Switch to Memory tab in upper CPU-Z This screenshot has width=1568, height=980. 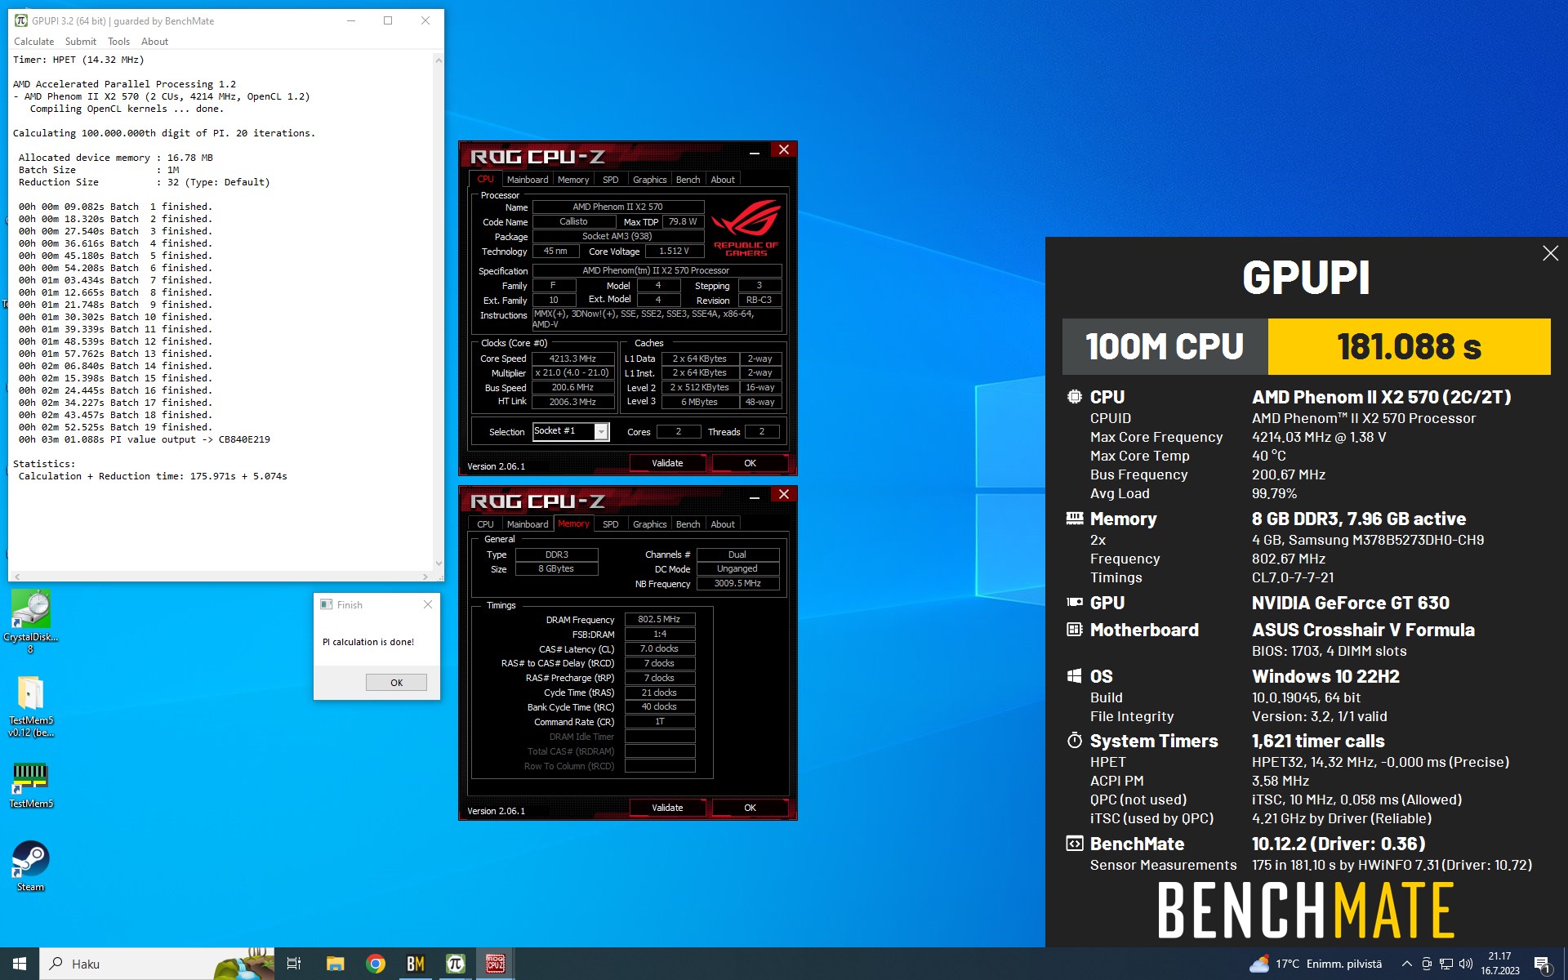[x=573, y=180]
